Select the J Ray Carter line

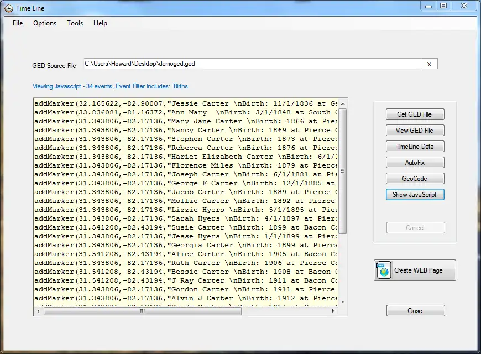186,280
